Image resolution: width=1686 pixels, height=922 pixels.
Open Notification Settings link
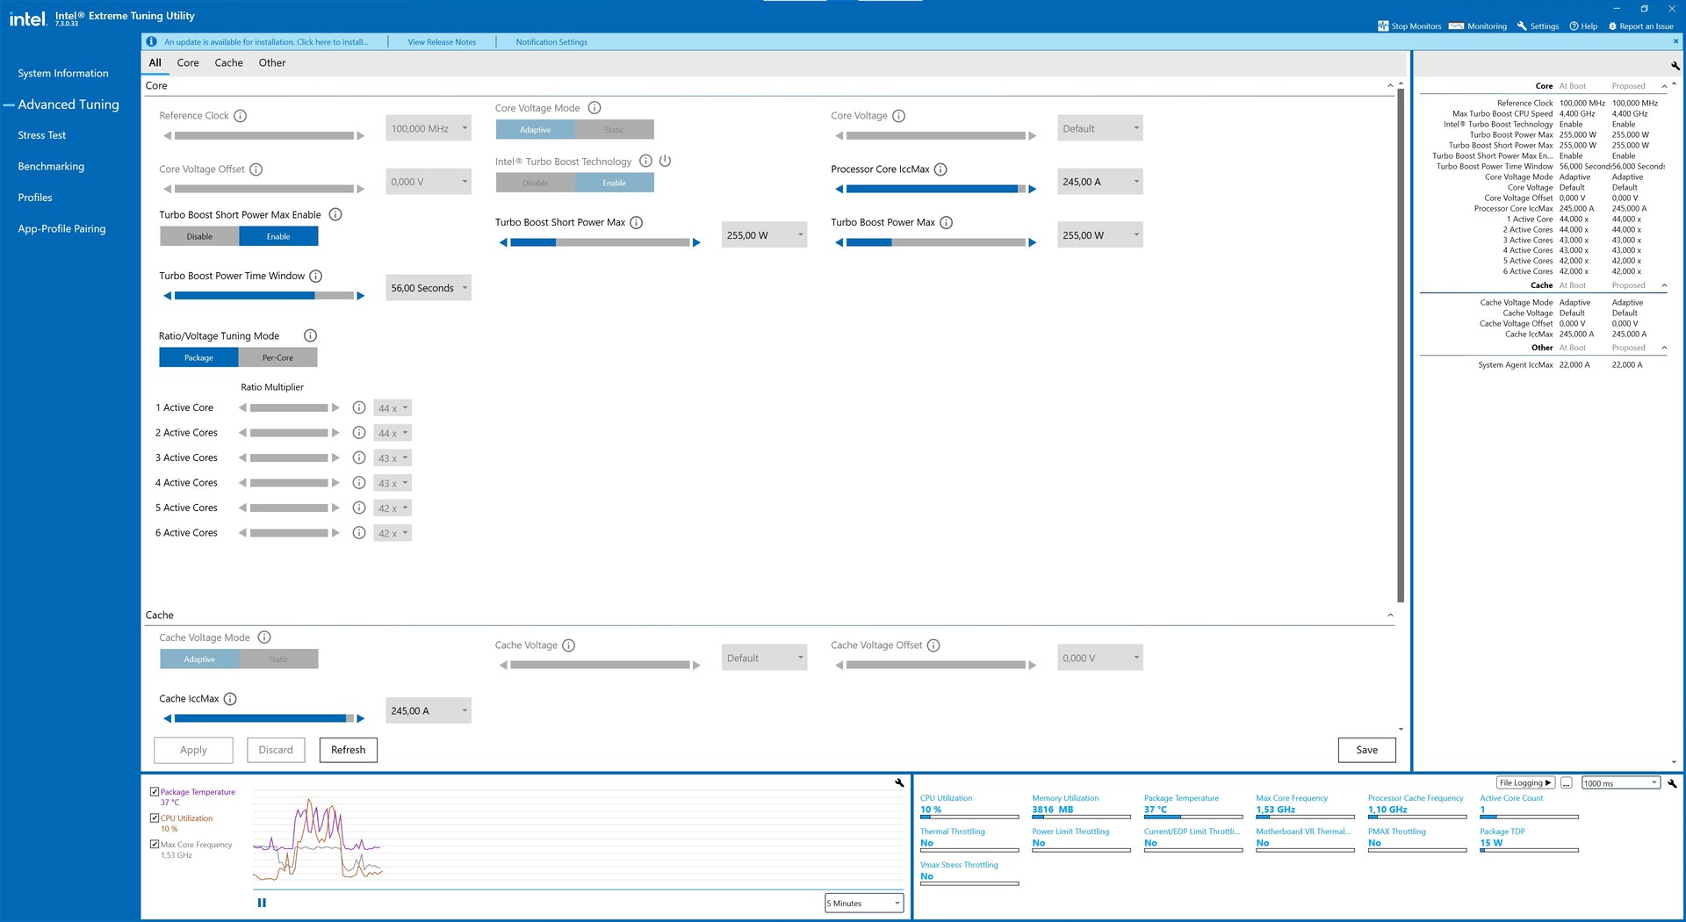551,42
